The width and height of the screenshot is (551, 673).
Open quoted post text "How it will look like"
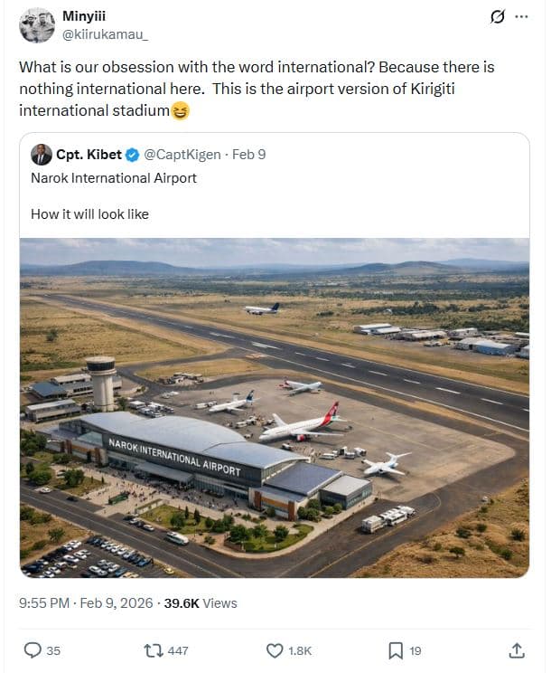click(89, 214)
